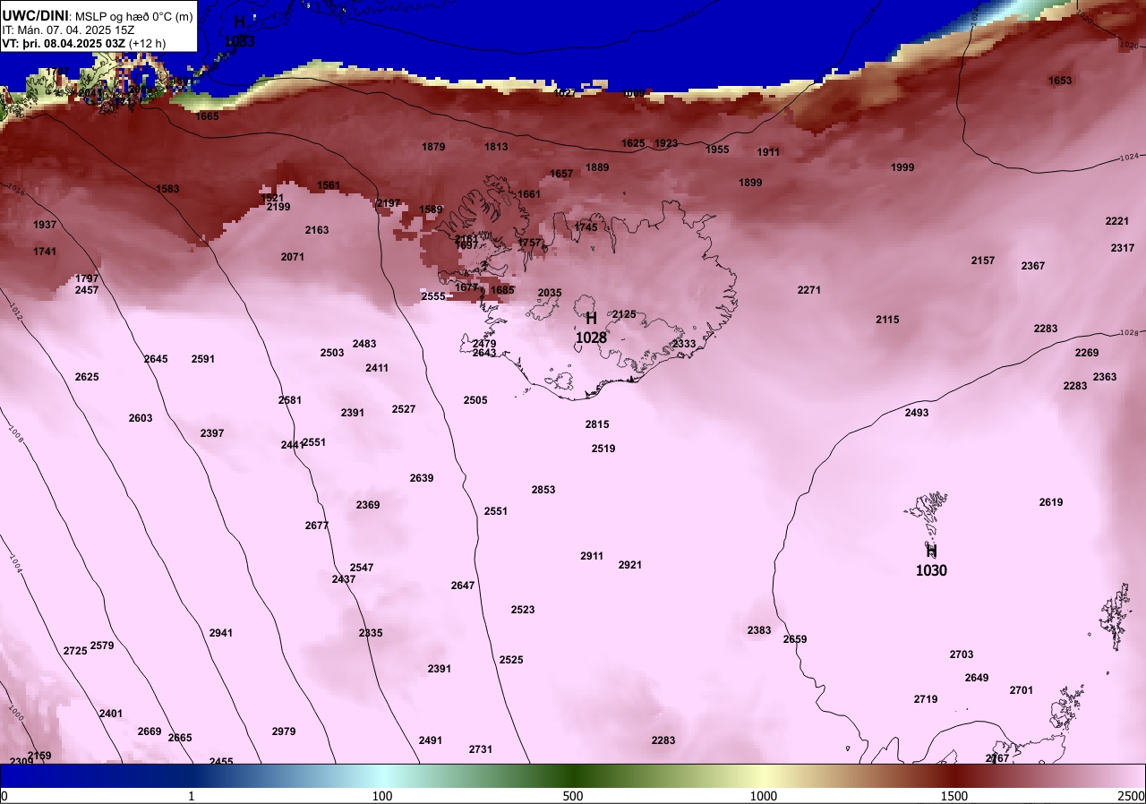Click the height value 2335
The width and height of the screenshot is (1146, 804).
click(x=371, y=633)
